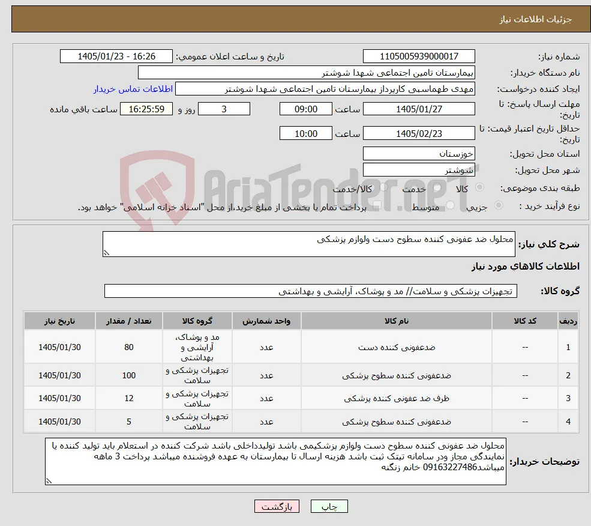Select the متوسط purchase type radio
Image resolution: width=591 pixels, height=526 pixels.
(450, 205)
